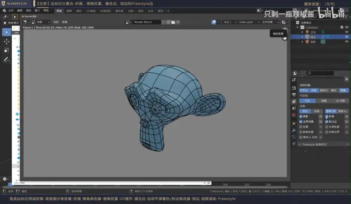Image resolution: width=351 pixels, height=204 pixels.
Task: Choose the 排除 exclusive edge type button
Action: click(316, 111)
